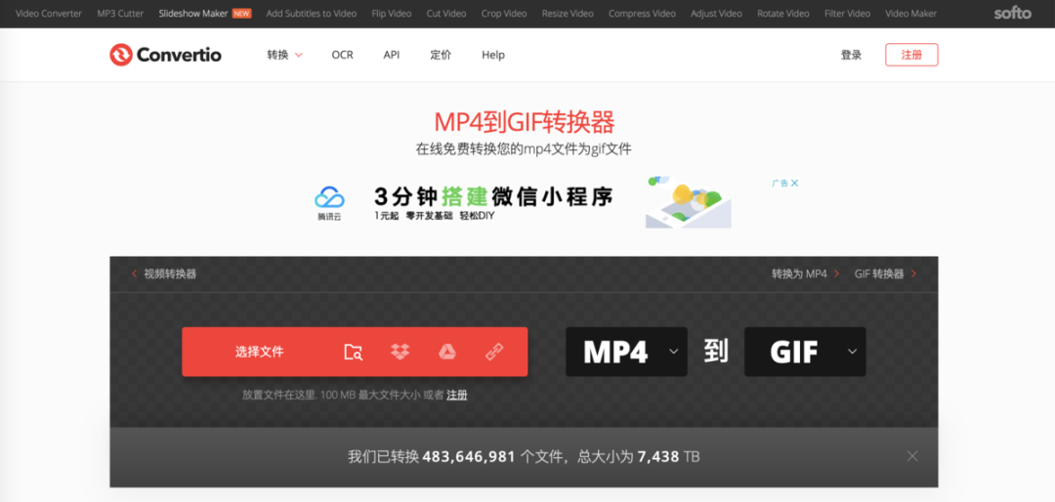Click 选择文件 to pick a file
The image size is (1055, 502).
pos(260,352)
